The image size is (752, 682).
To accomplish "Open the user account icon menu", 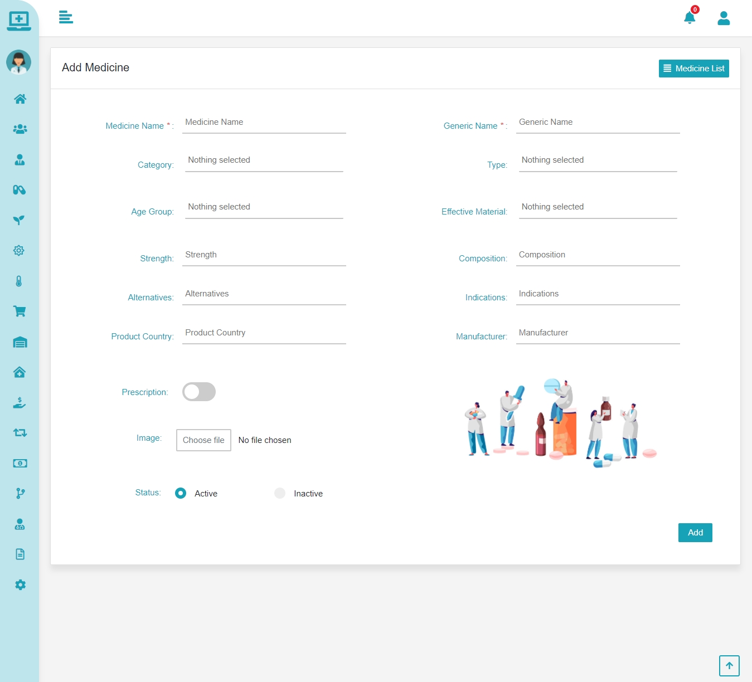I will [x=724, y=18].
